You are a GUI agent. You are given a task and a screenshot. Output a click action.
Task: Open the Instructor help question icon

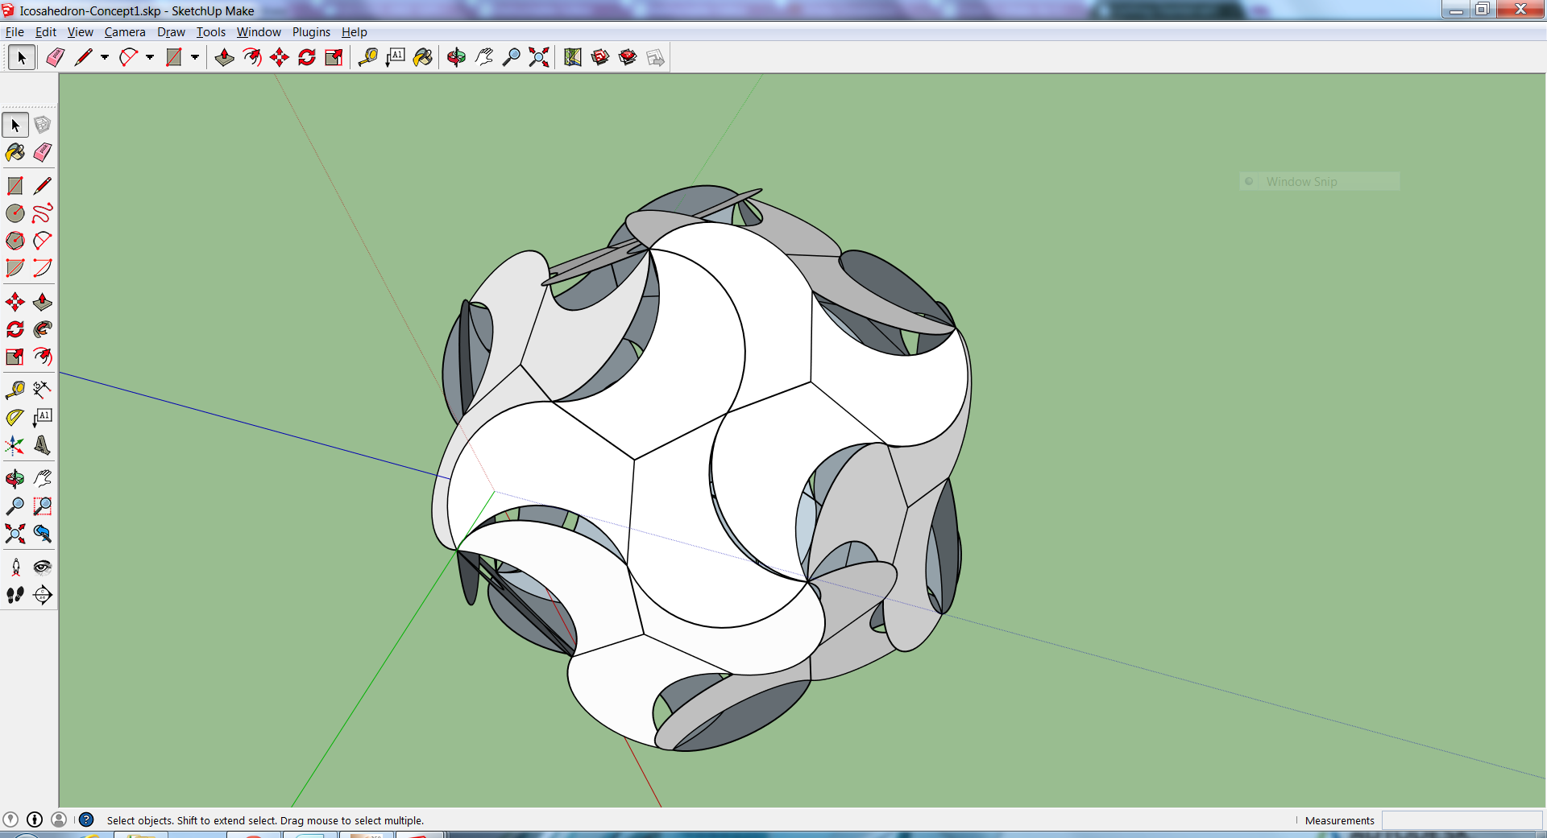coord(86,819)
